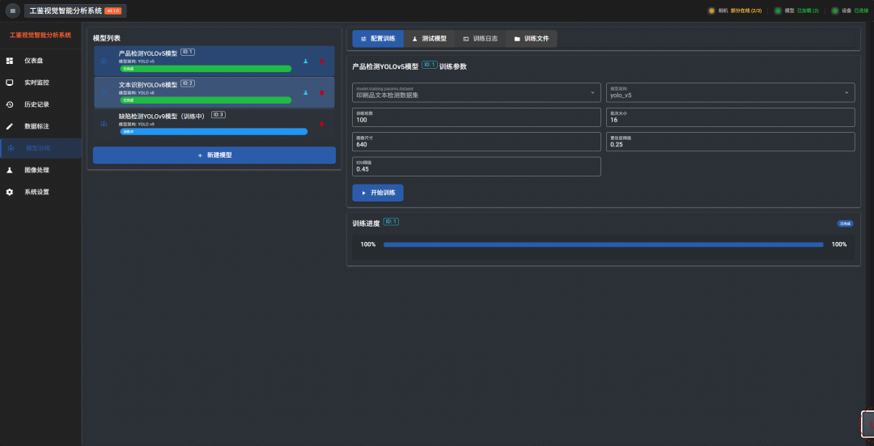The image size is (874, 446).
Task: Open the hamburger menu in the top bar
Action: click(x=13, y=11)
